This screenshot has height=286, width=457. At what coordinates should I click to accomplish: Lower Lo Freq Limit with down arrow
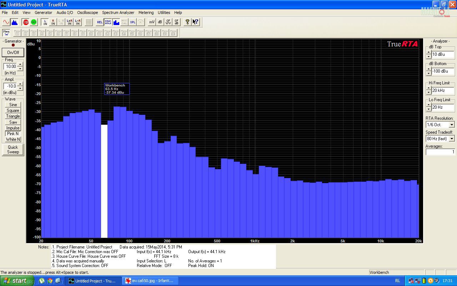428,109
